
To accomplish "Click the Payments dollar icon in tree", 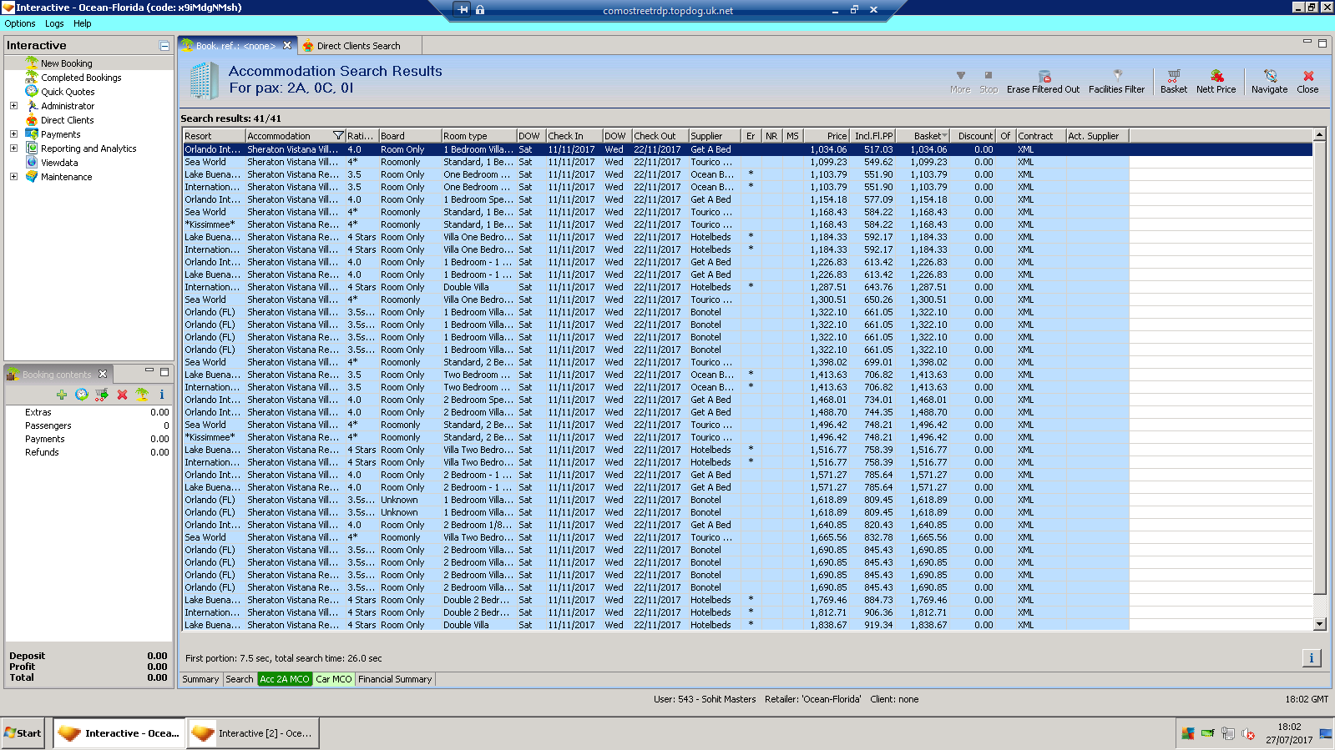I will coord(32,134).
